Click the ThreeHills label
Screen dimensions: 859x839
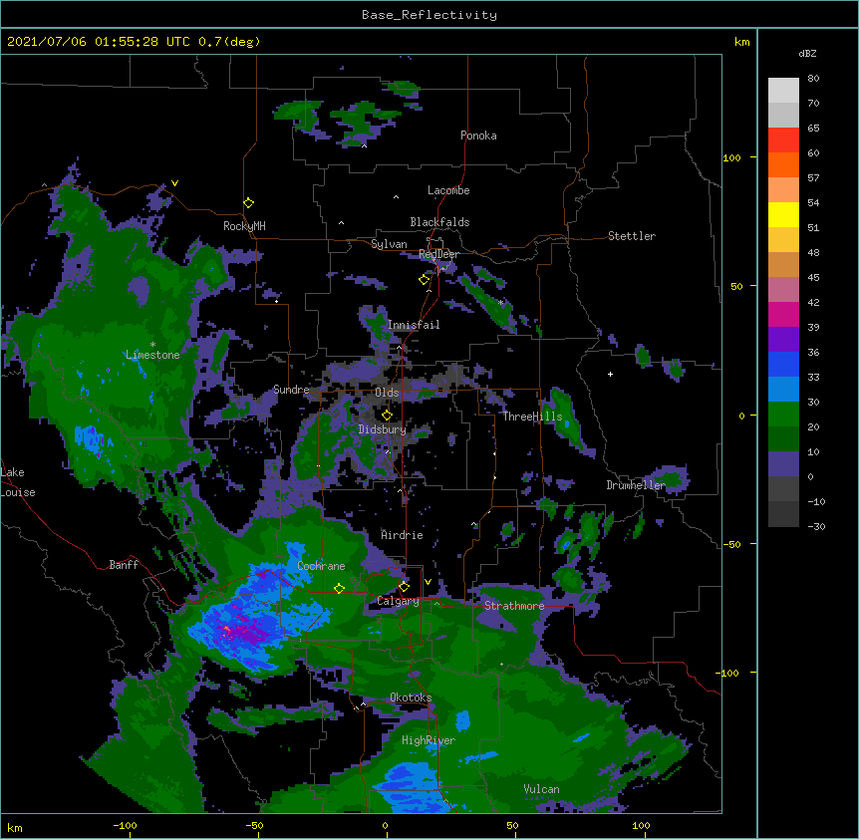pyautogui.click(x=532, y=417)
